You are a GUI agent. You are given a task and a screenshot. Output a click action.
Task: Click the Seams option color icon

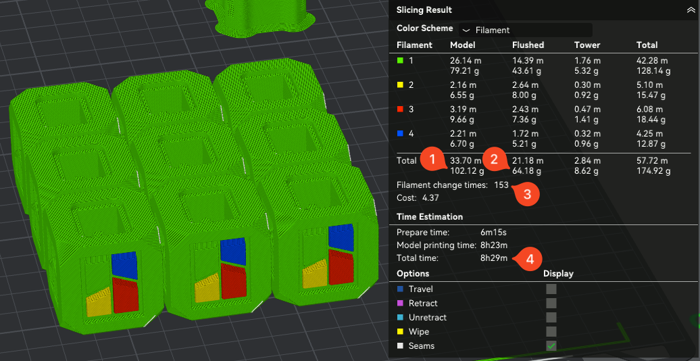[400, 346]
